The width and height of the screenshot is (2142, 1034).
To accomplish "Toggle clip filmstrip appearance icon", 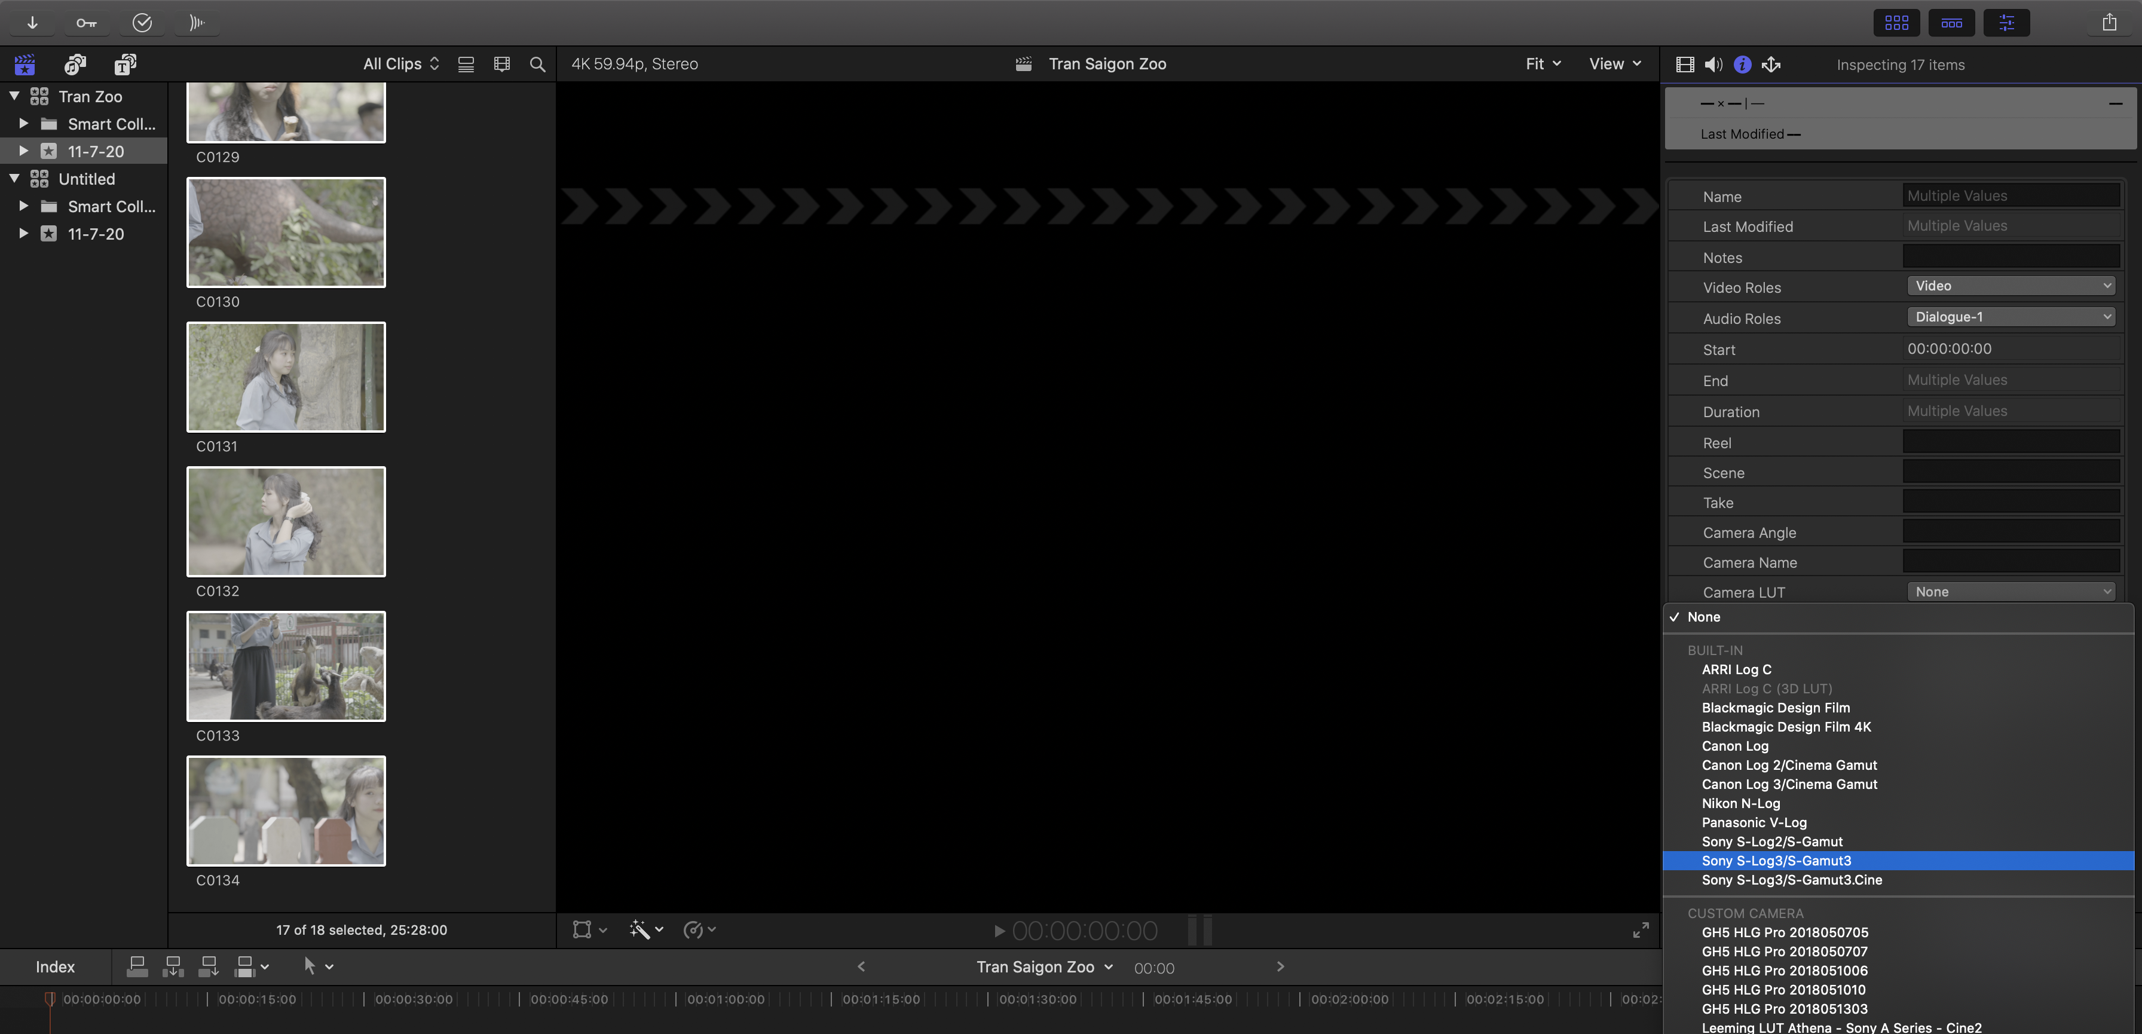I will click(501, 64).
